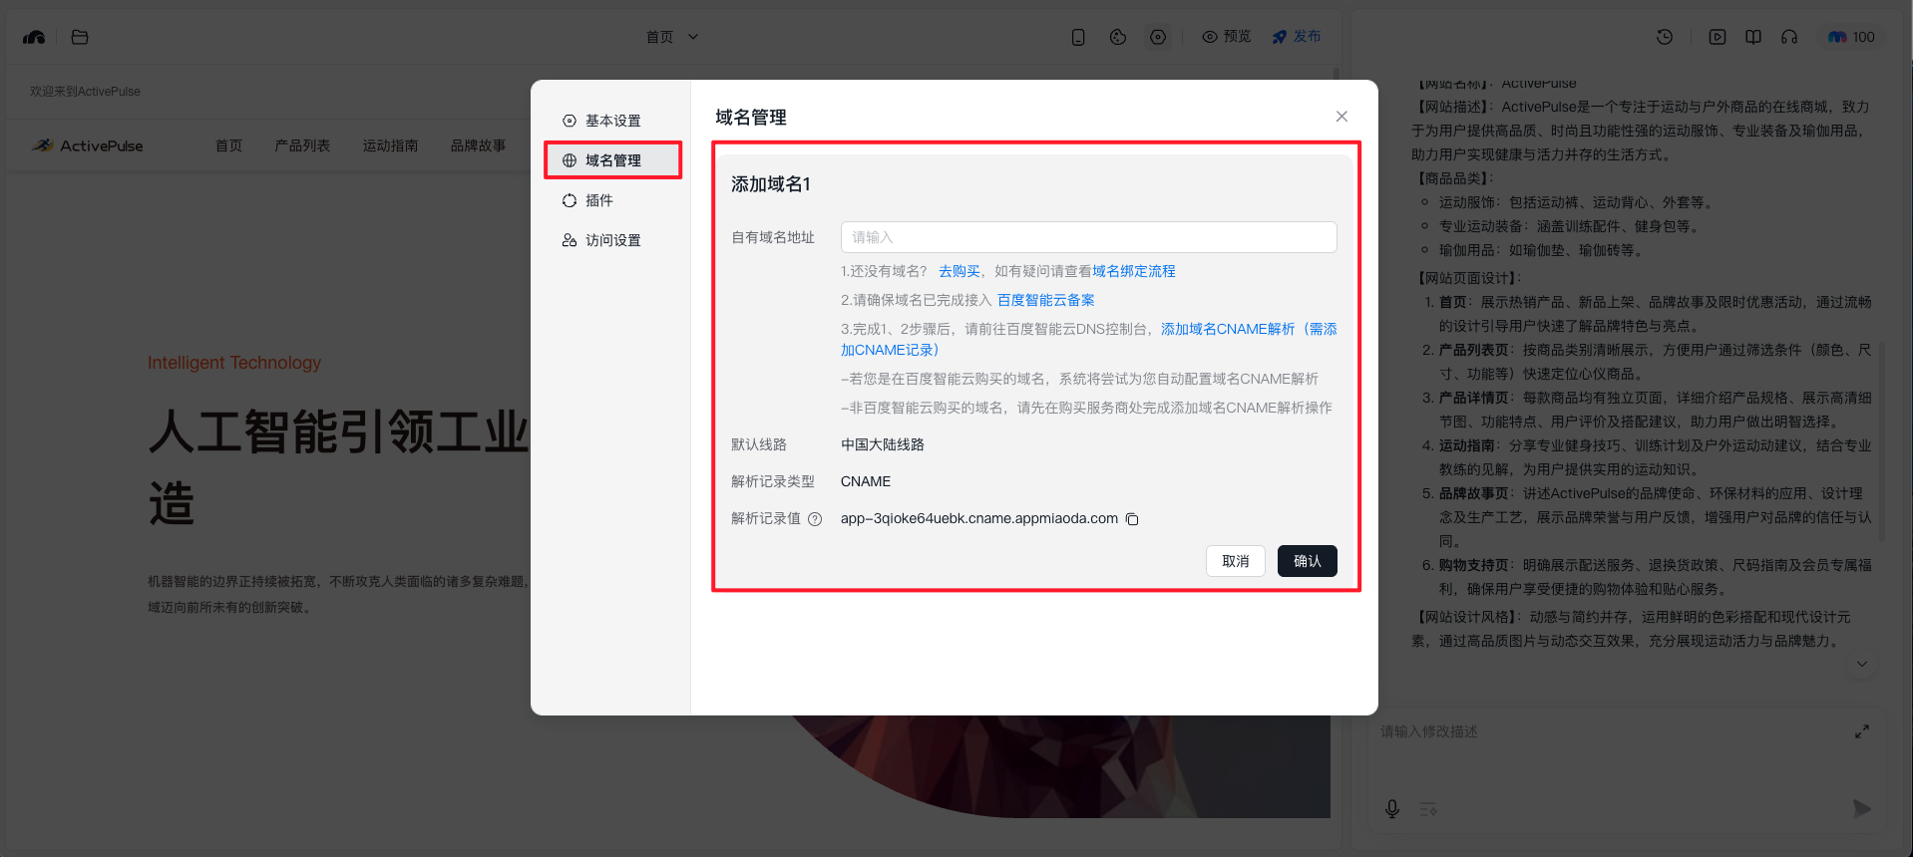Click the ActivePulse site logo
This screenshot has width=1913, height=857.
88,145
